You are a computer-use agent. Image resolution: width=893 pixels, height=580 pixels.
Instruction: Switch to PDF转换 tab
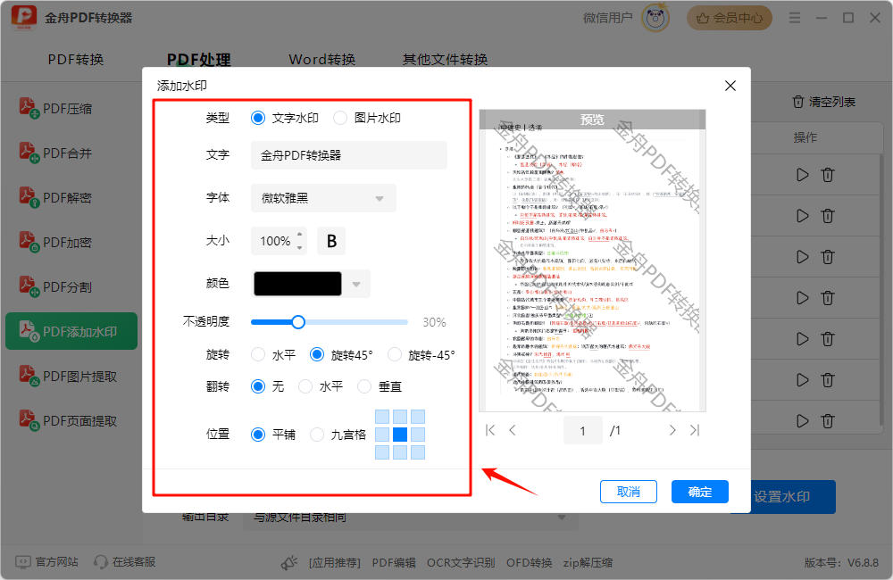(x=76, y=59)
